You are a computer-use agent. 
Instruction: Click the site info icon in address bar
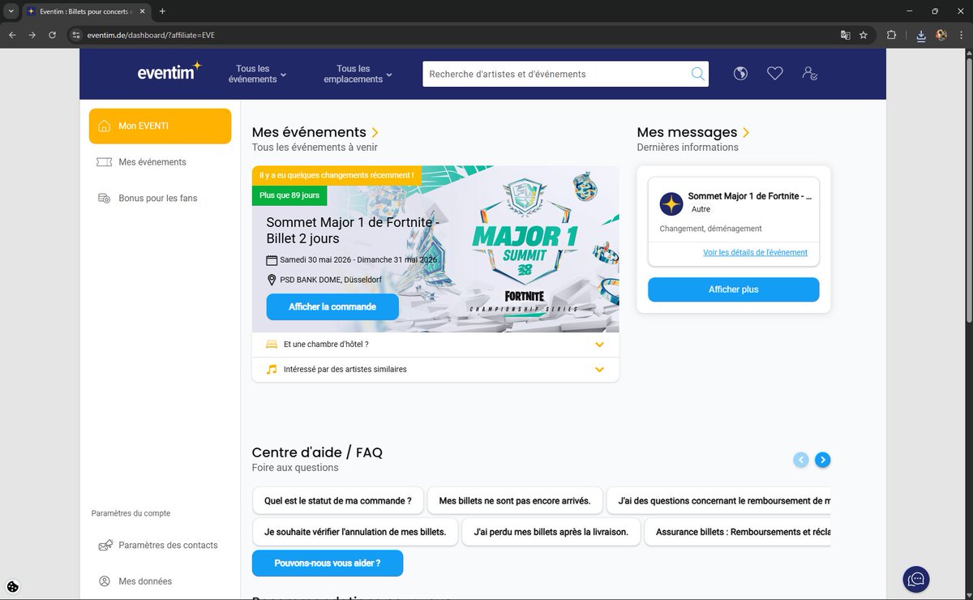(x=76, y=35)
